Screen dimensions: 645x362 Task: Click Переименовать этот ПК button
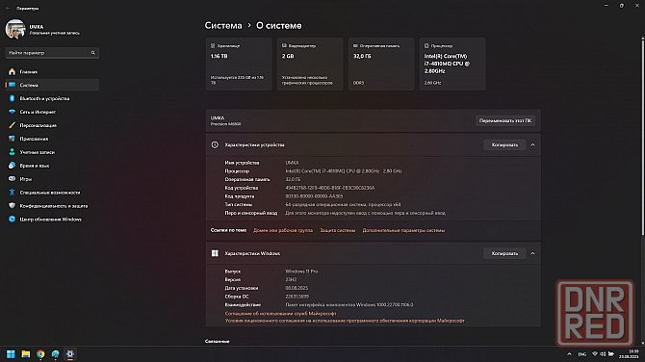click(505, 120)
